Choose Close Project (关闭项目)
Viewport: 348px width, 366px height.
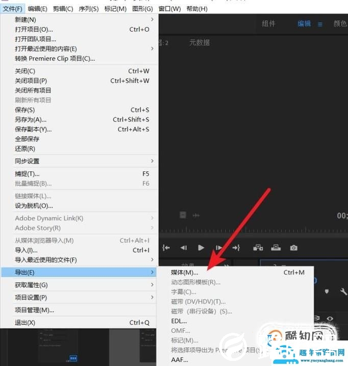point(80,81)
